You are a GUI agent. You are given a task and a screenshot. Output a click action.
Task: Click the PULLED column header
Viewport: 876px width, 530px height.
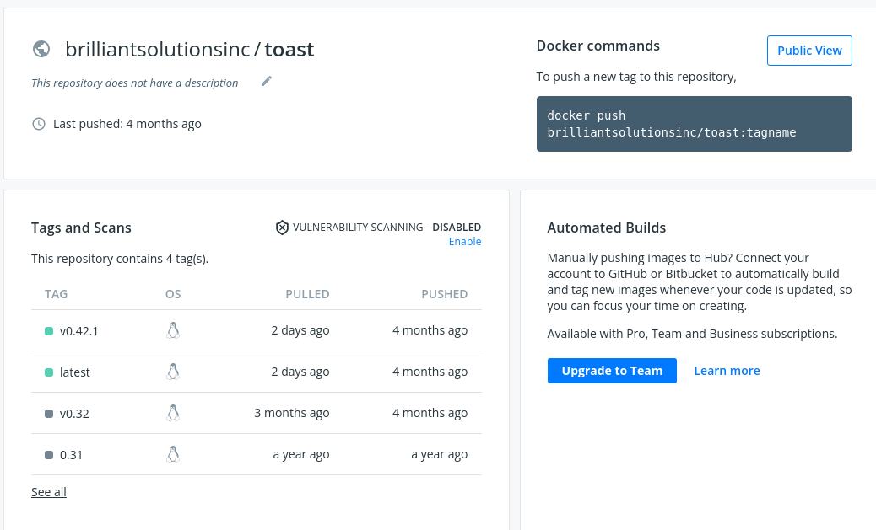(x=307, y=294)
